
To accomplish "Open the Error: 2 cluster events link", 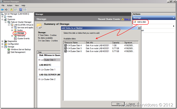I will pyautogui.click(x=127, y=19).
